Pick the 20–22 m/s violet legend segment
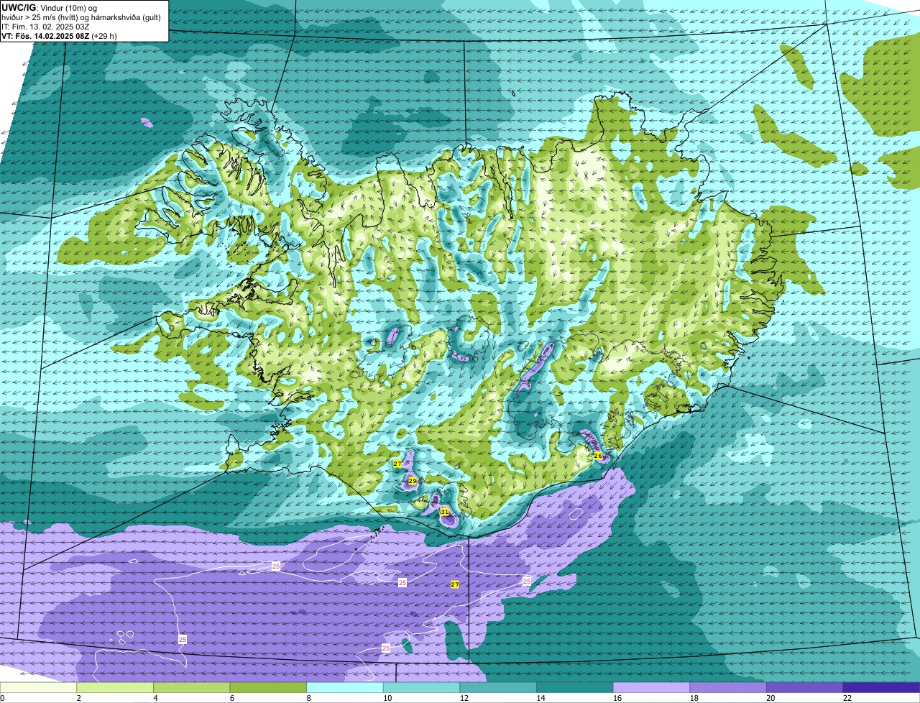This screenshot has width=920, height=703. click(x=804, y=687)
